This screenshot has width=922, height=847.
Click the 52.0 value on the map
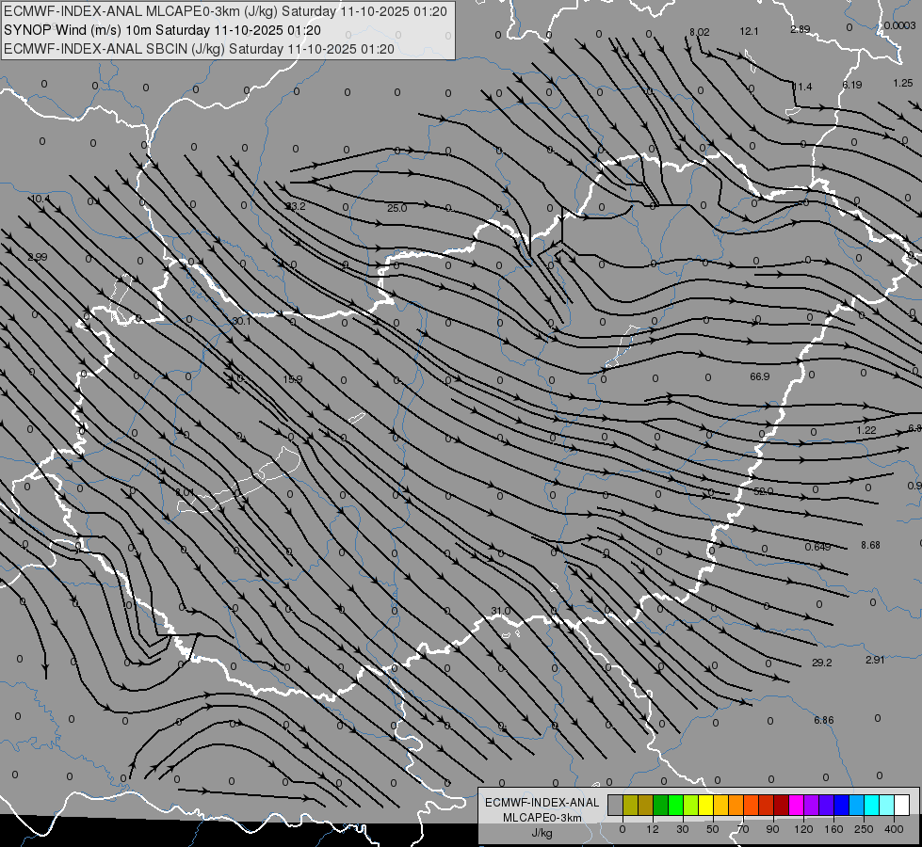pos(763,491)
